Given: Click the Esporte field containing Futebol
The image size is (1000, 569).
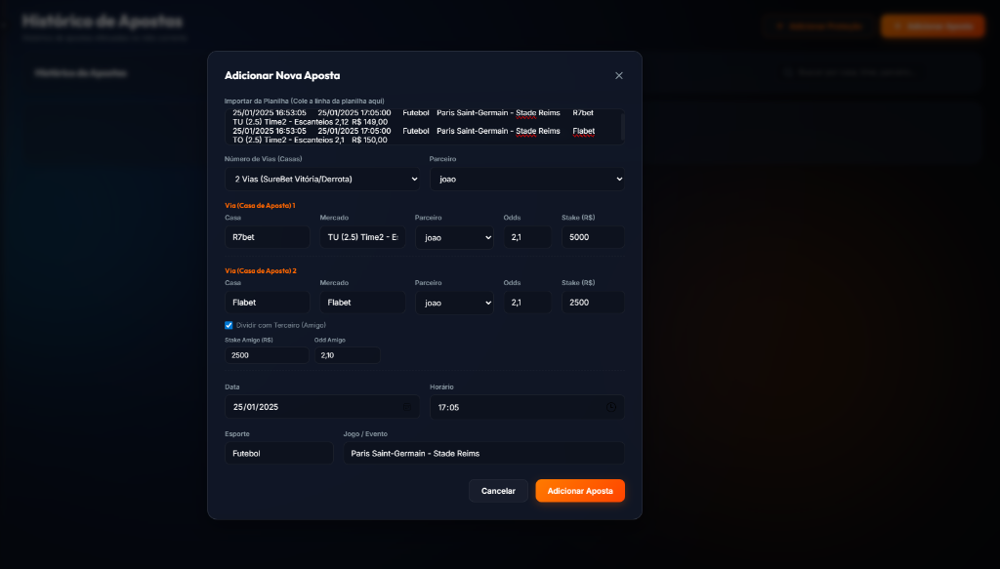Looking at the screenshot, I should click(x=278, y=454).
